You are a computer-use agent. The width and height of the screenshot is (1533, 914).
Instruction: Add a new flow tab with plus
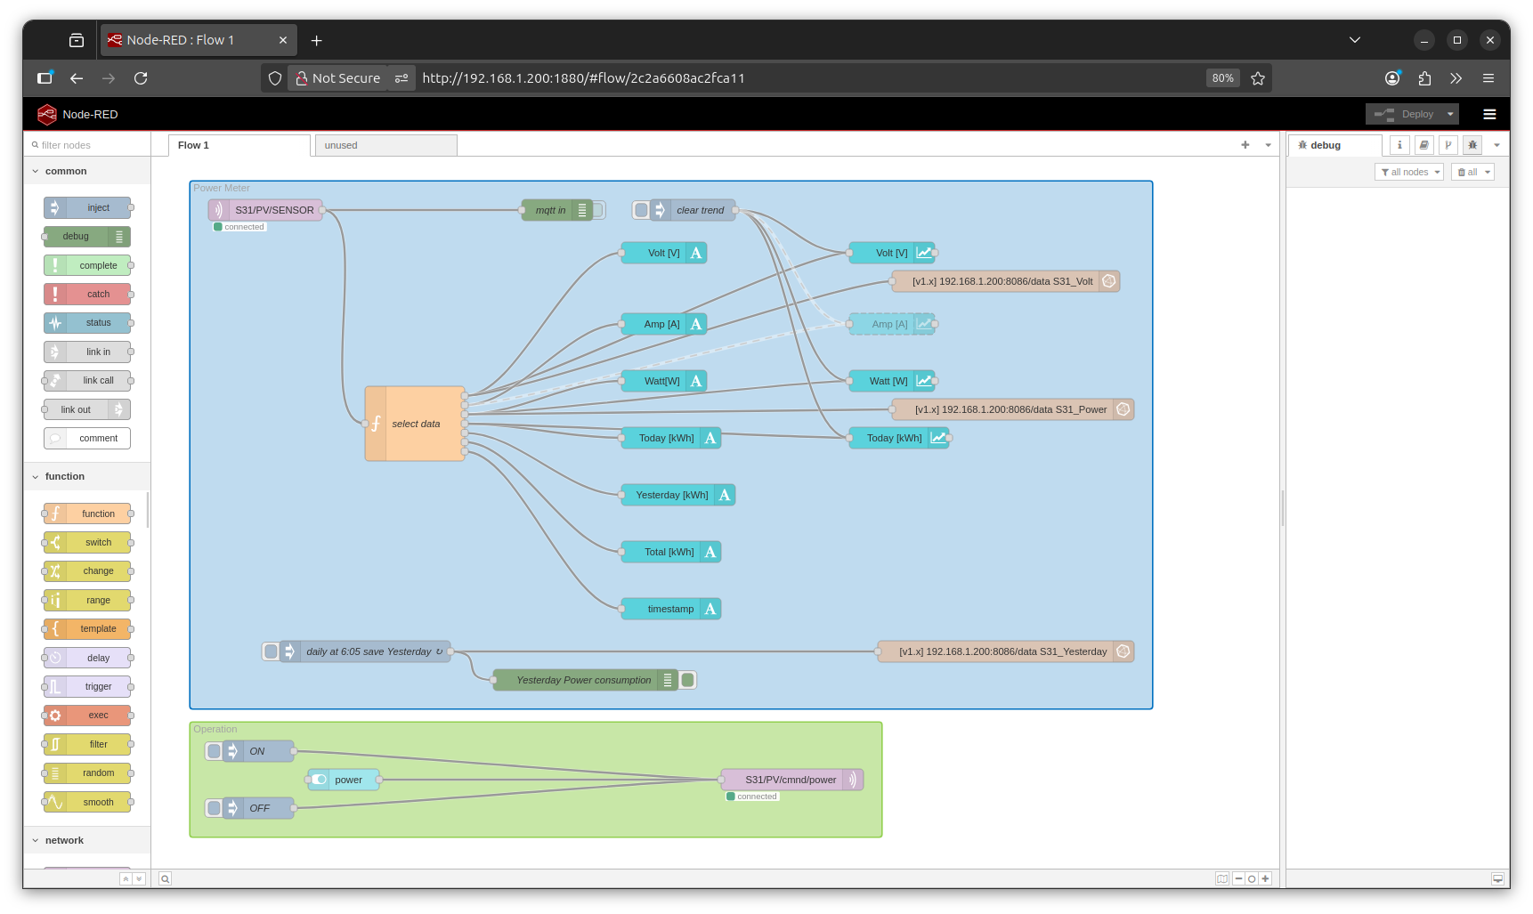[x=1245, y=145]
